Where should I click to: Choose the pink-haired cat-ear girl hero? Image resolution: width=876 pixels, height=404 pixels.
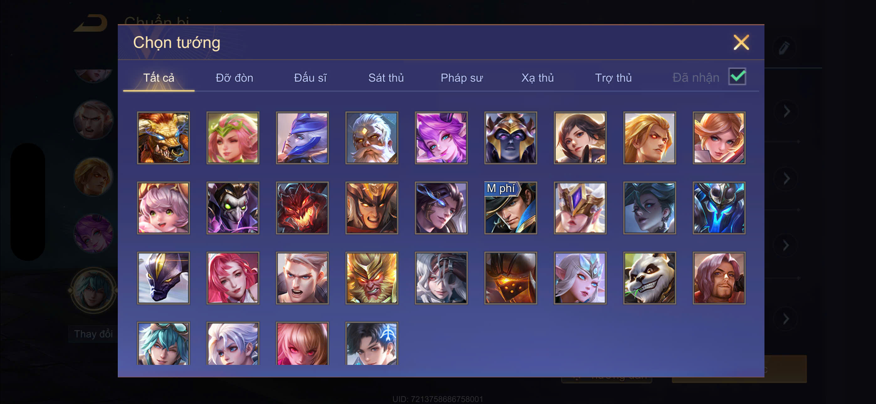[x=164, y=208]
